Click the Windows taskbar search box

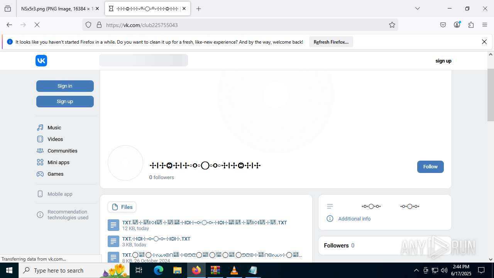pos(75,270)
